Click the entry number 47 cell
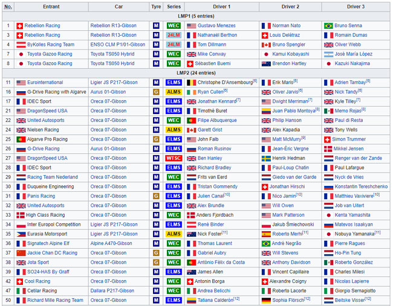The image size is (393, 306). (x=8, y=290)
